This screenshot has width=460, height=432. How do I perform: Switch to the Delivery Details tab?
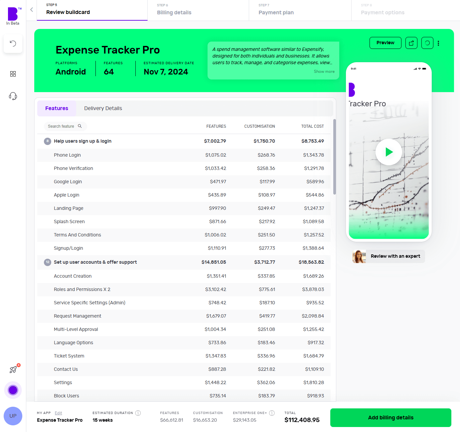[x=103, y=108]
